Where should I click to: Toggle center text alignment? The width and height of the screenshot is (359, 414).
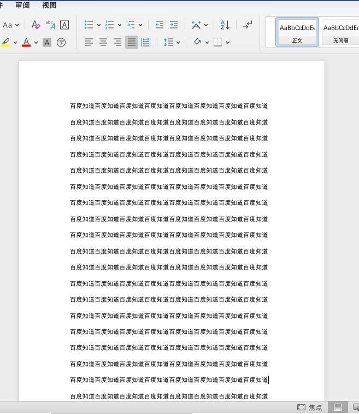pyautogui.click(x=103, y=42)
